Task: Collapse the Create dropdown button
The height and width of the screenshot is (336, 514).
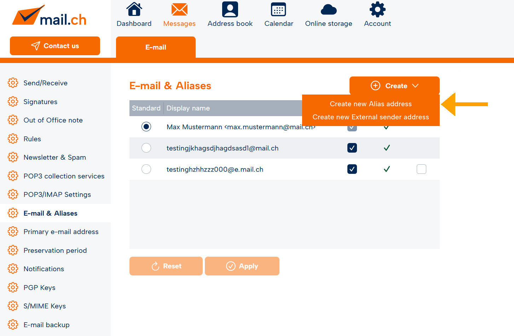Action: 394,86
